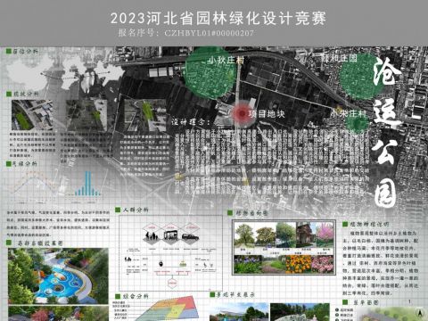Click the 现状分析 section heading

coord(25,94)
